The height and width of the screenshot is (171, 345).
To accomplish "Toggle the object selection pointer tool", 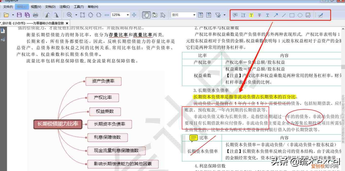I will click(163, 15).
